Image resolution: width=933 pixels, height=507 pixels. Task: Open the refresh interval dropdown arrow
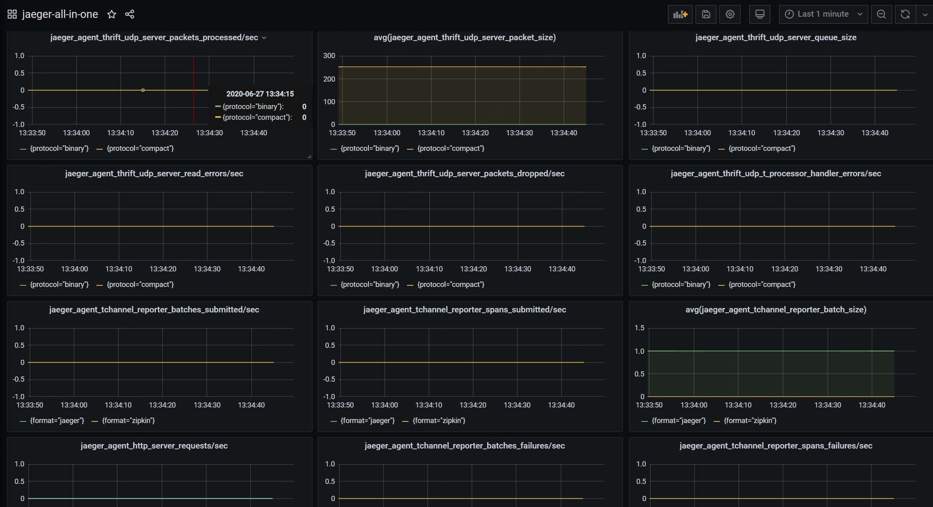pyautogui.click(x=925, y=14)
